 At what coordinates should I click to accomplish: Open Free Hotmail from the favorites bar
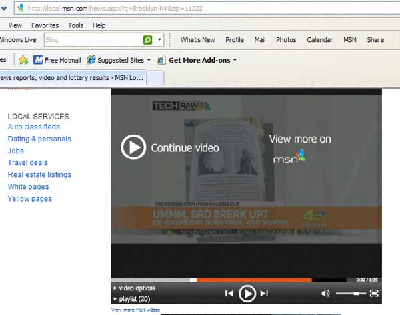(57, 60)
